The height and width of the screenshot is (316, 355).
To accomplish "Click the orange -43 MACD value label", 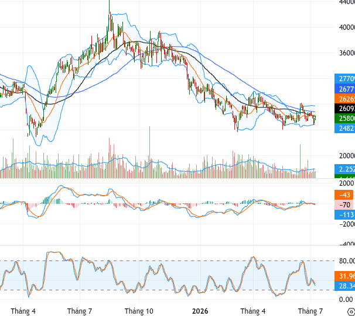I will click(x=344, y=195).
